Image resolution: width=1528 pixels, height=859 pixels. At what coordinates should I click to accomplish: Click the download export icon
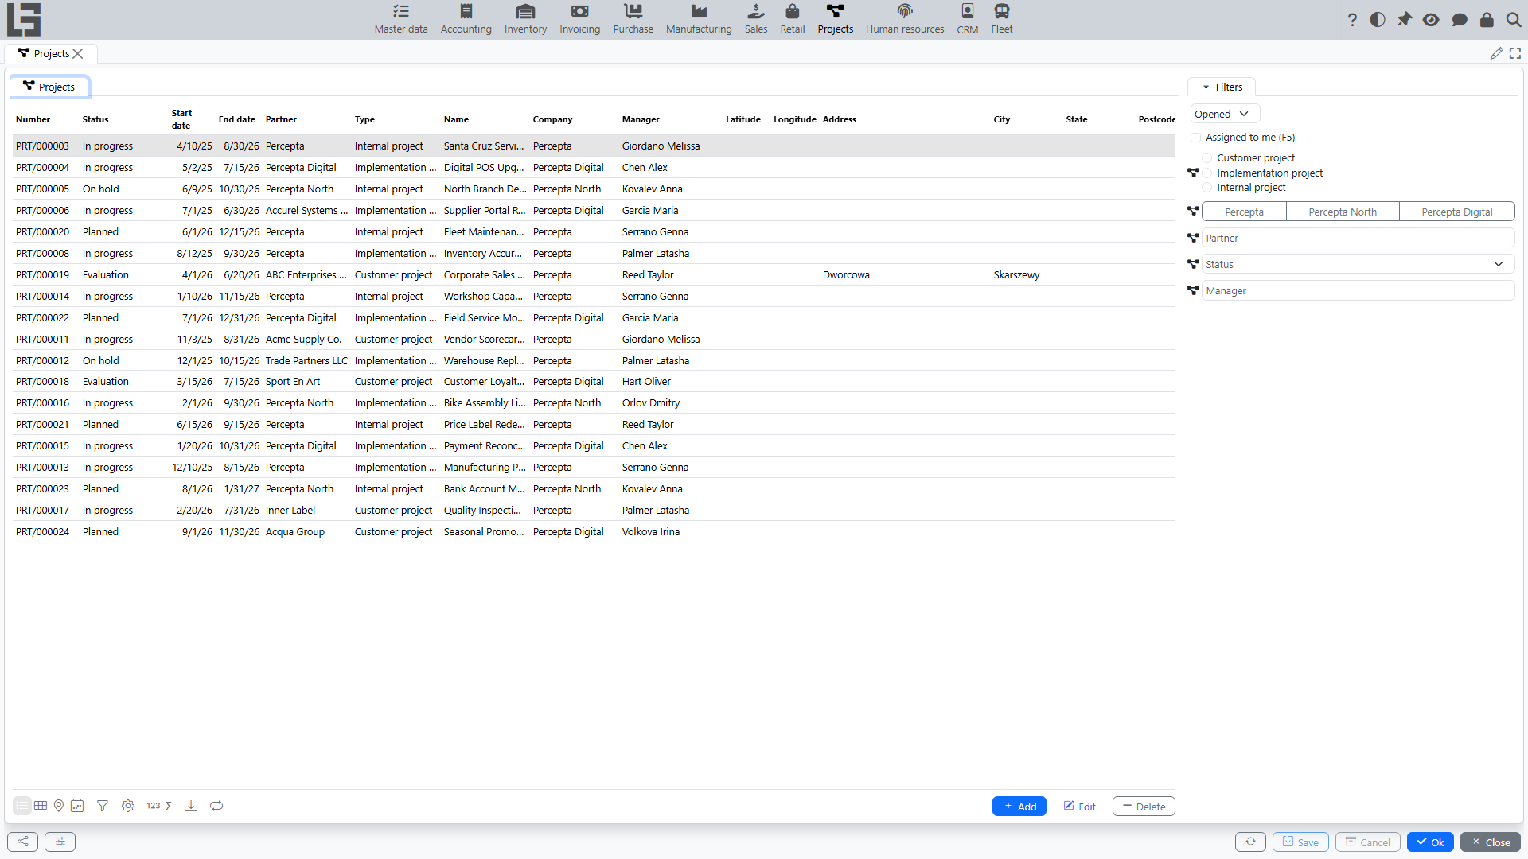[191, 806]
